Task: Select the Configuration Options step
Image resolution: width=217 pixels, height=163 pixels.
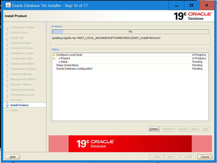Action: click(x=23, y=69)
